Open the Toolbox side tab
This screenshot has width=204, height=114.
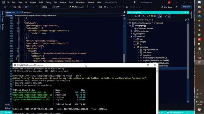click(3, 27)
